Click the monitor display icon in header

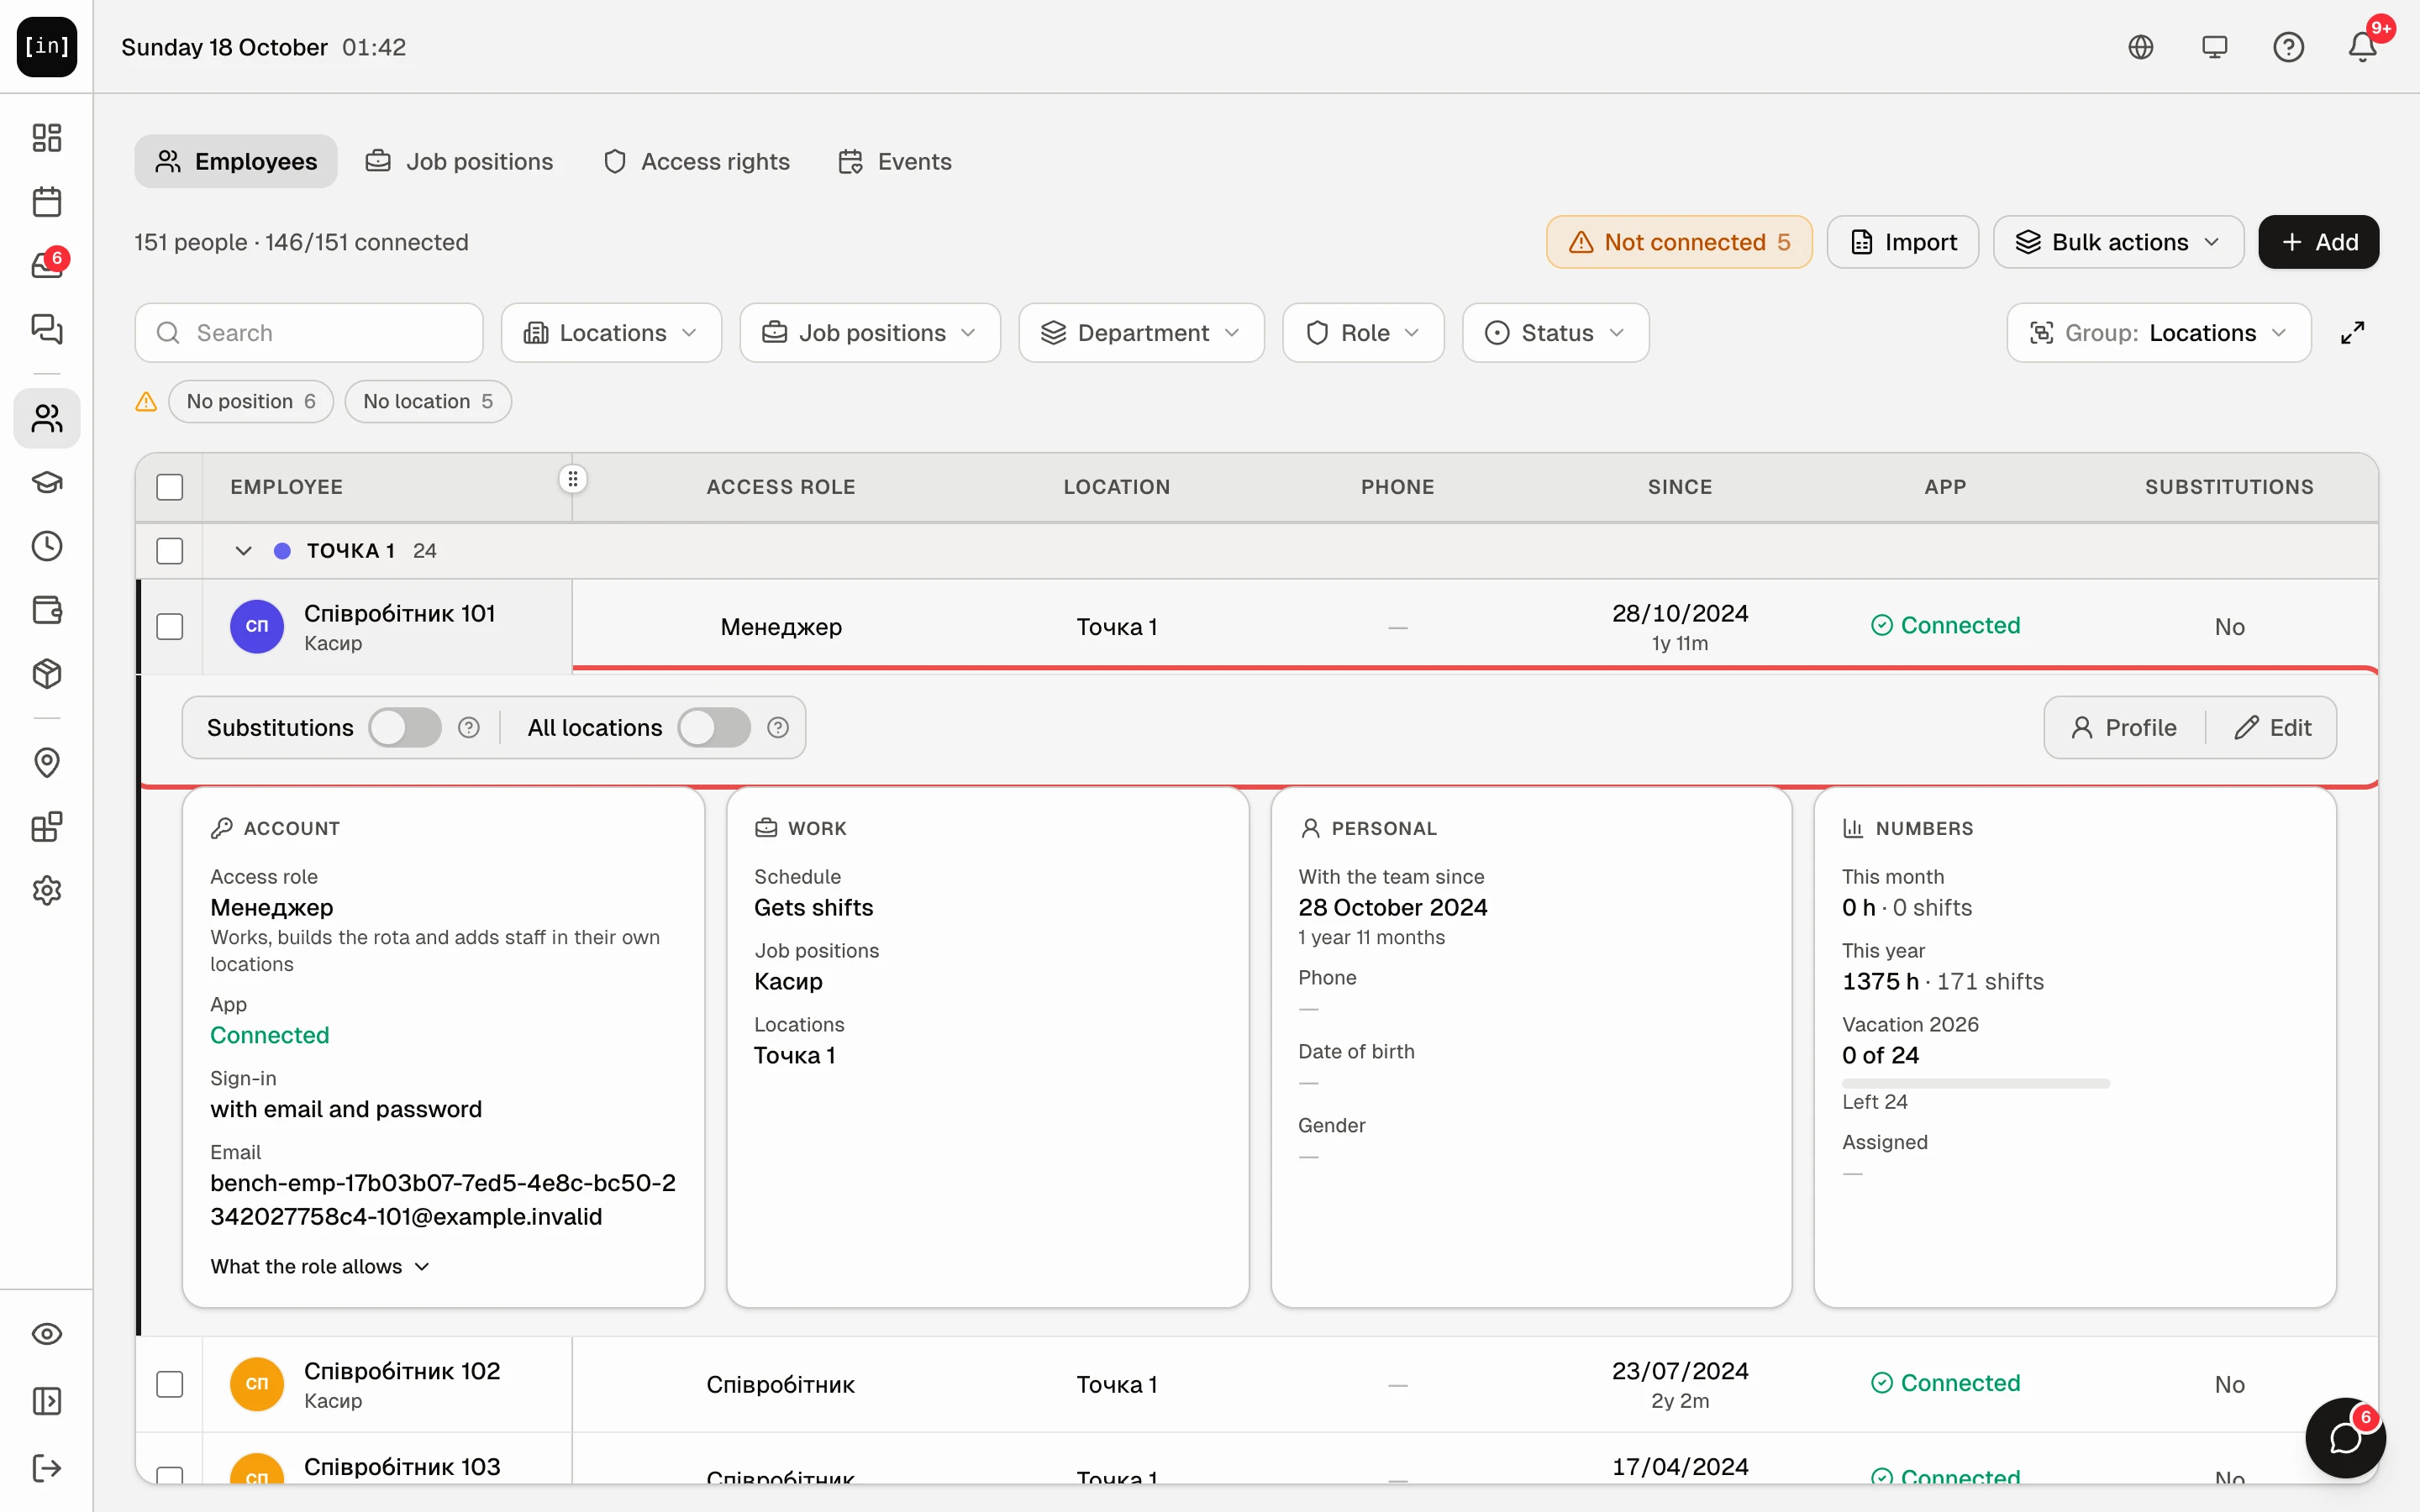[2215, 47]
